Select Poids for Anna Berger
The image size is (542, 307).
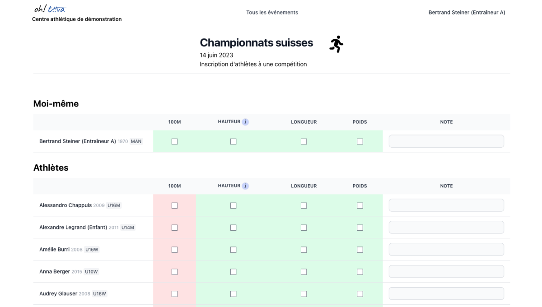360,272
